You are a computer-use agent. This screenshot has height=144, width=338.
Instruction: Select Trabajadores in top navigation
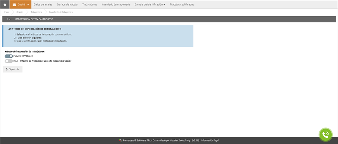click(x=89, y=4)
